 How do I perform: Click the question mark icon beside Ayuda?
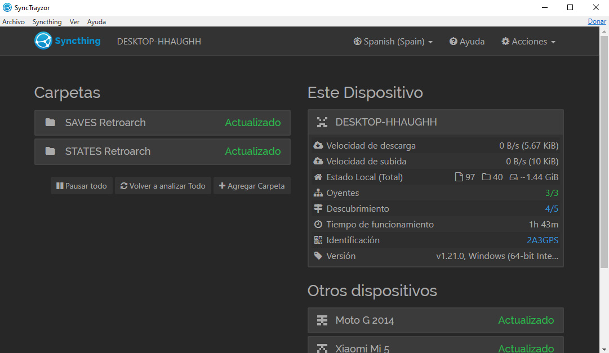454,41
